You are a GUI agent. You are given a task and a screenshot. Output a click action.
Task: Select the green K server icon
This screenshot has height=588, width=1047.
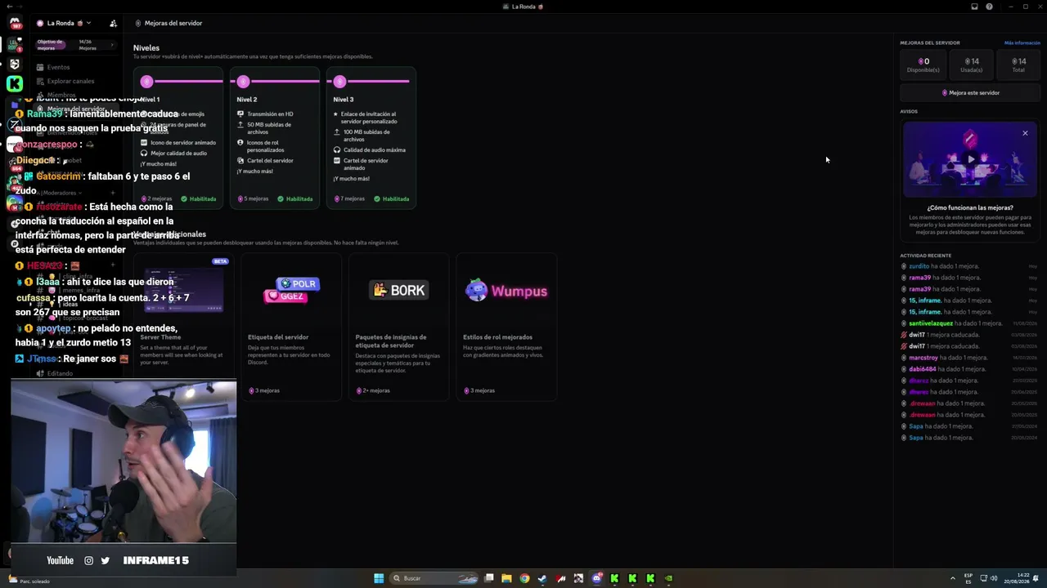coord(15,83)
